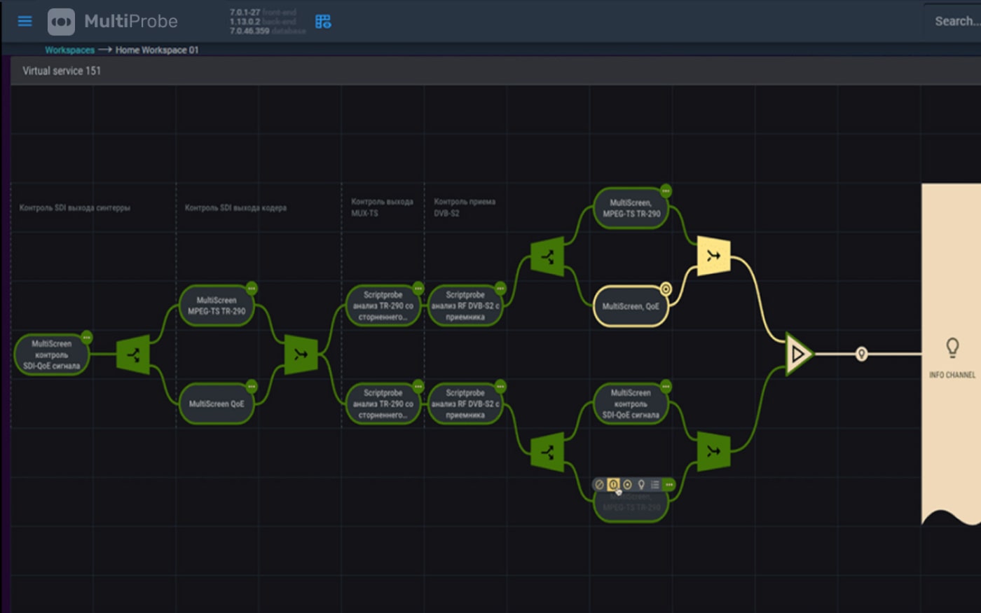Select the MultiScreen QoE node in coder column

pyautogui.click(x=217, y=404)
